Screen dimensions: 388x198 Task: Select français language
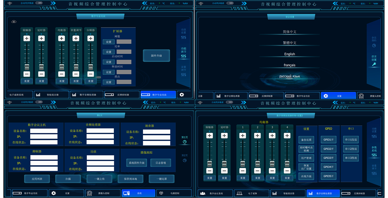290,65
